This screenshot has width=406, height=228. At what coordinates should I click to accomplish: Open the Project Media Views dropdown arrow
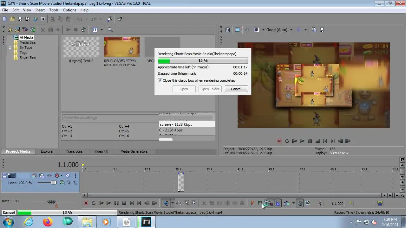[x=101, y=30]
